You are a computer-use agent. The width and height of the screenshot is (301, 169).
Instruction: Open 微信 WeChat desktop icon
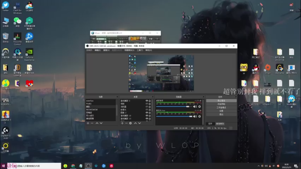[x=17, y=22]
